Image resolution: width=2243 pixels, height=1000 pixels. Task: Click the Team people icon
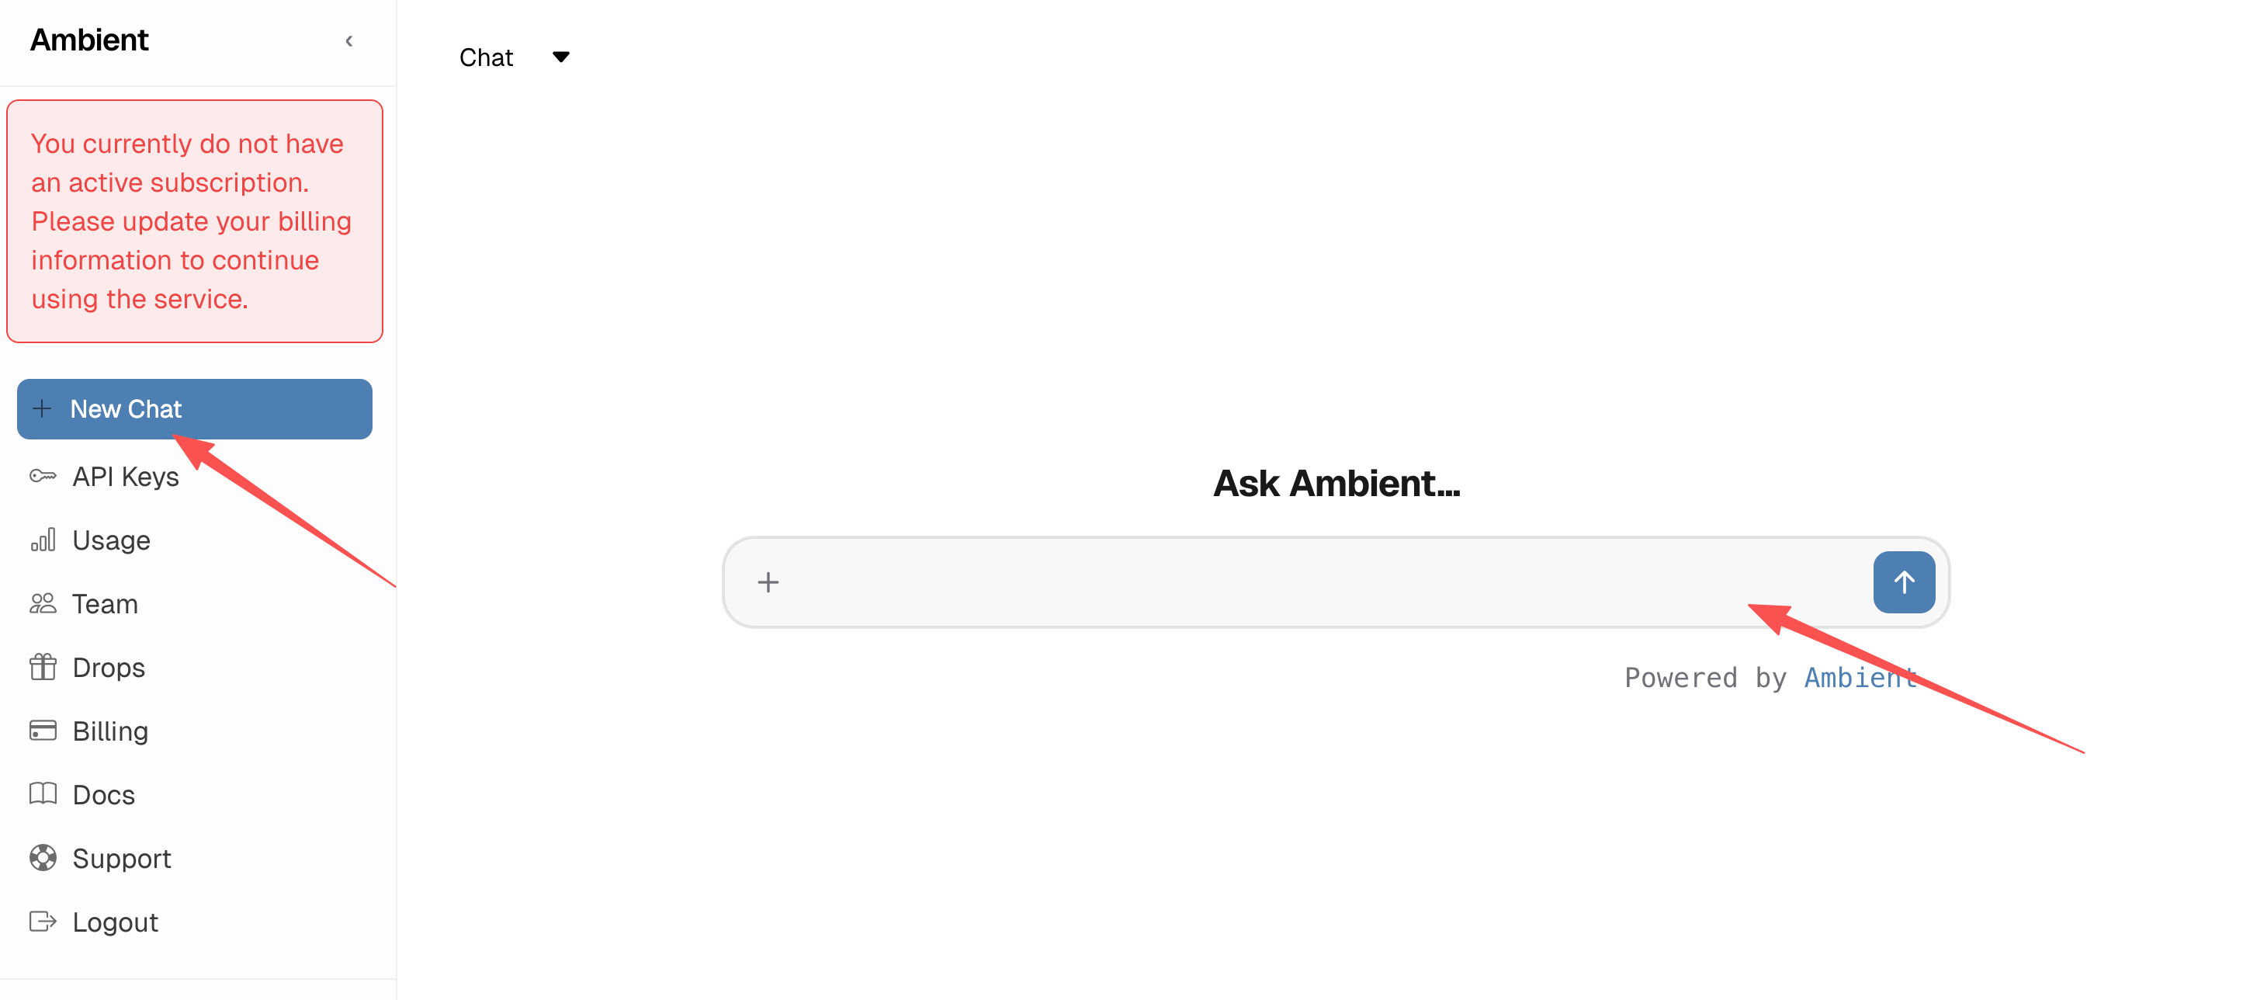[x=43, y=604]
